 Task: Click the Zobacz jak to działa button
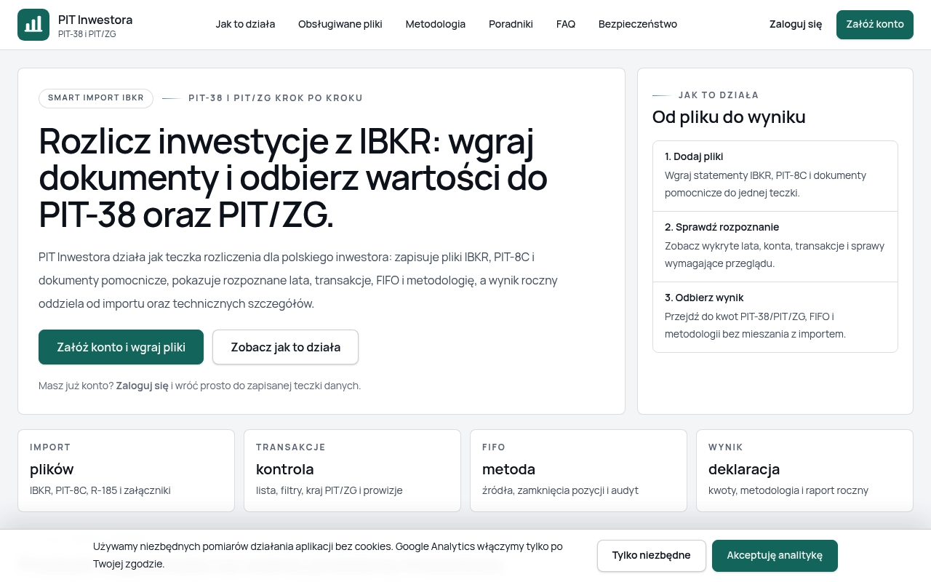point(286,347)
